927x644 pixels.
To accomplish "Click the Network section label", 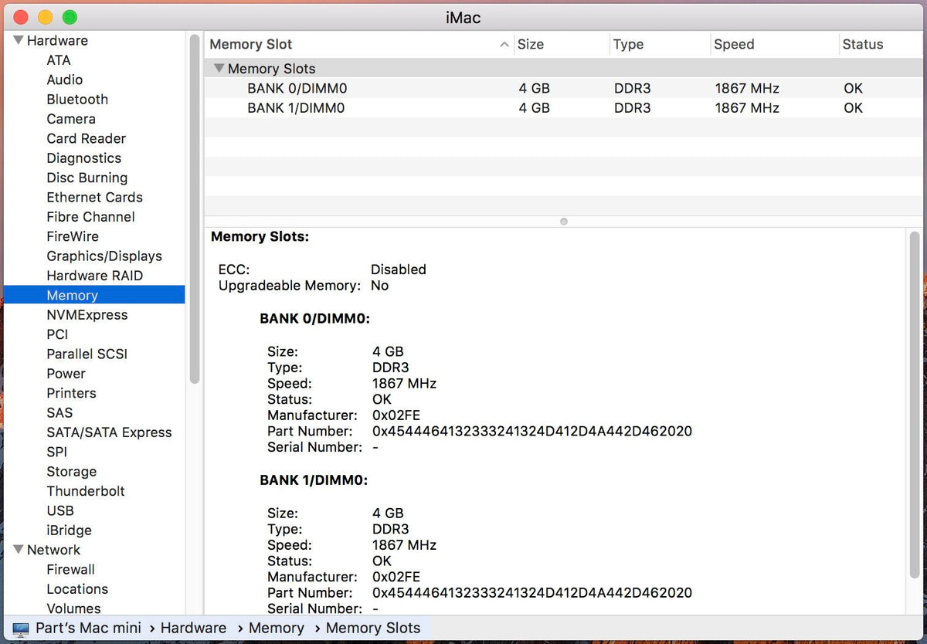I will pyautogui.click(x=53, y=551).
